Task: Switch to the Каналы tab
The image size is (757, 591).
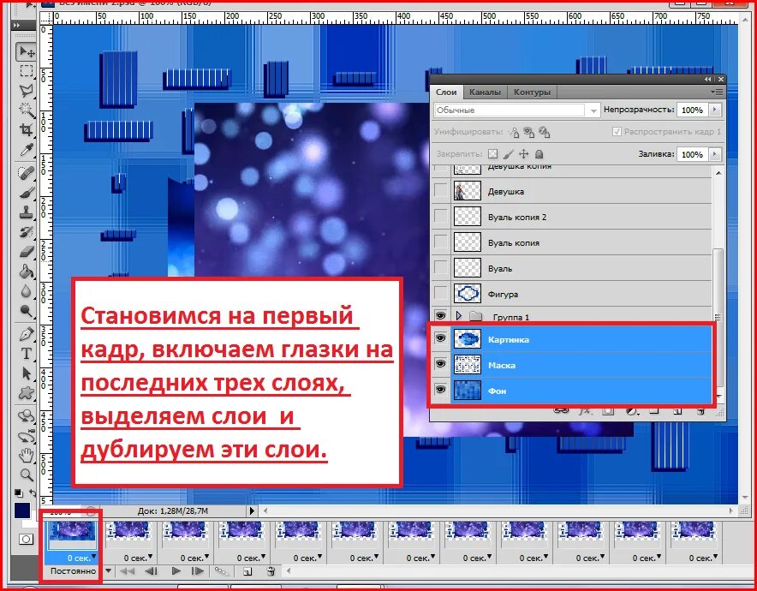Action: [x=485, y=92]
